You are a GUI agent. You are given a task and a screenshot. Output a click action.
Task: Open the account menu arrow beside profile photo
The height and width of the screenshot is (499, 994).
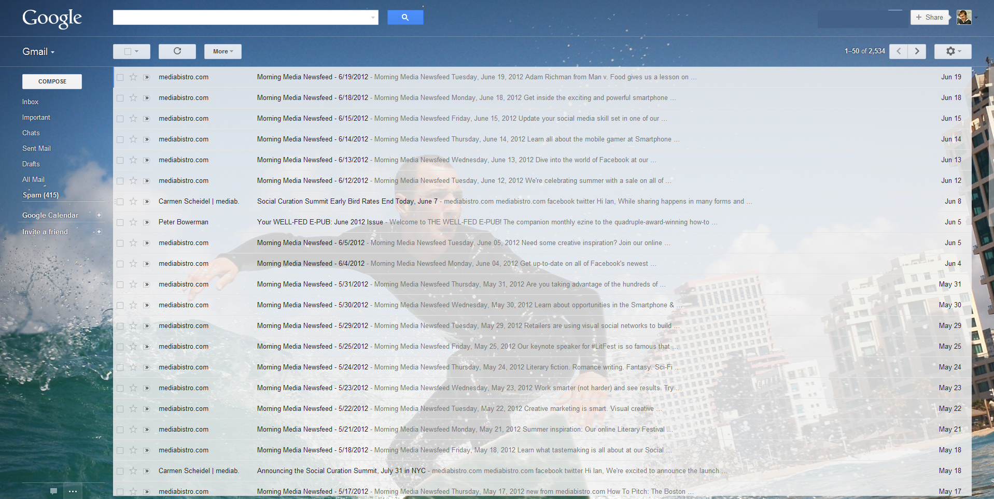[x=976, y=18]
